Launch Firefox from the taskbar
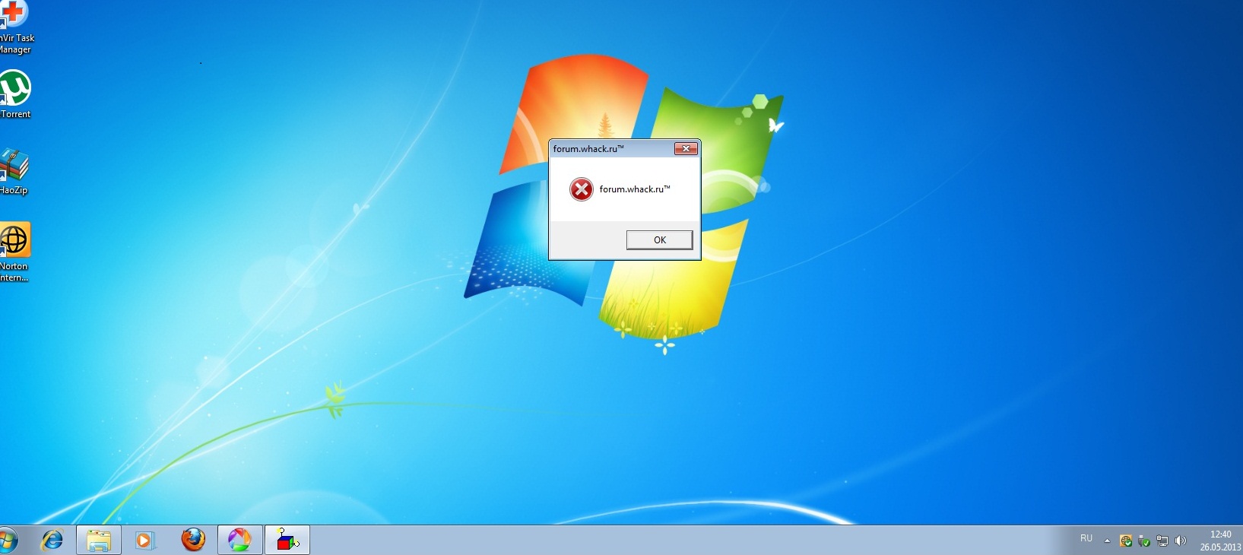The width and height of the screenshot is (1243, 555). [x=193, y=541]
